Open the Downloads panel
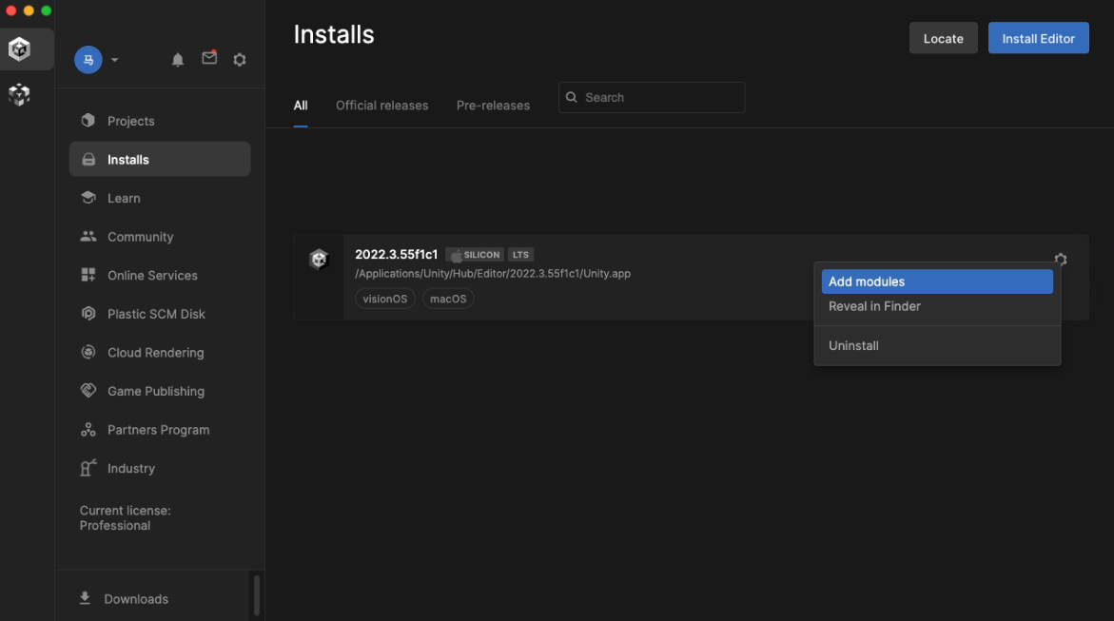 click(135, 599)
